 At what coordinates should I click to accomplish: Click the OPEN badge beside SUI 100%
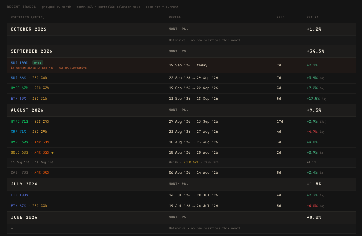(38, 63)
